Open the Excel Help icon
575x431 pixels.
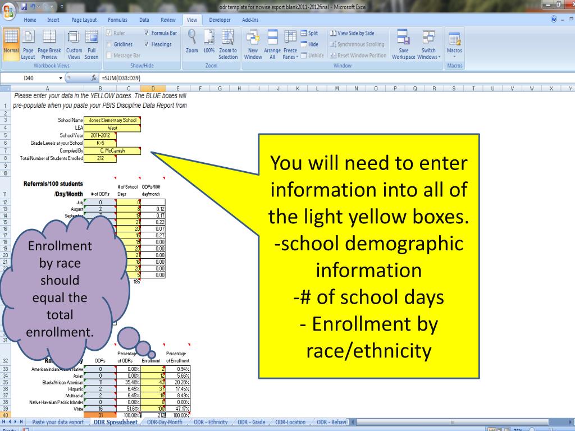554,20
